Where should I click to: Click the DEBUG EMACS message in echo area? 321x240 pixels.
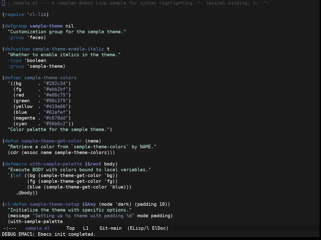point(49,234)
